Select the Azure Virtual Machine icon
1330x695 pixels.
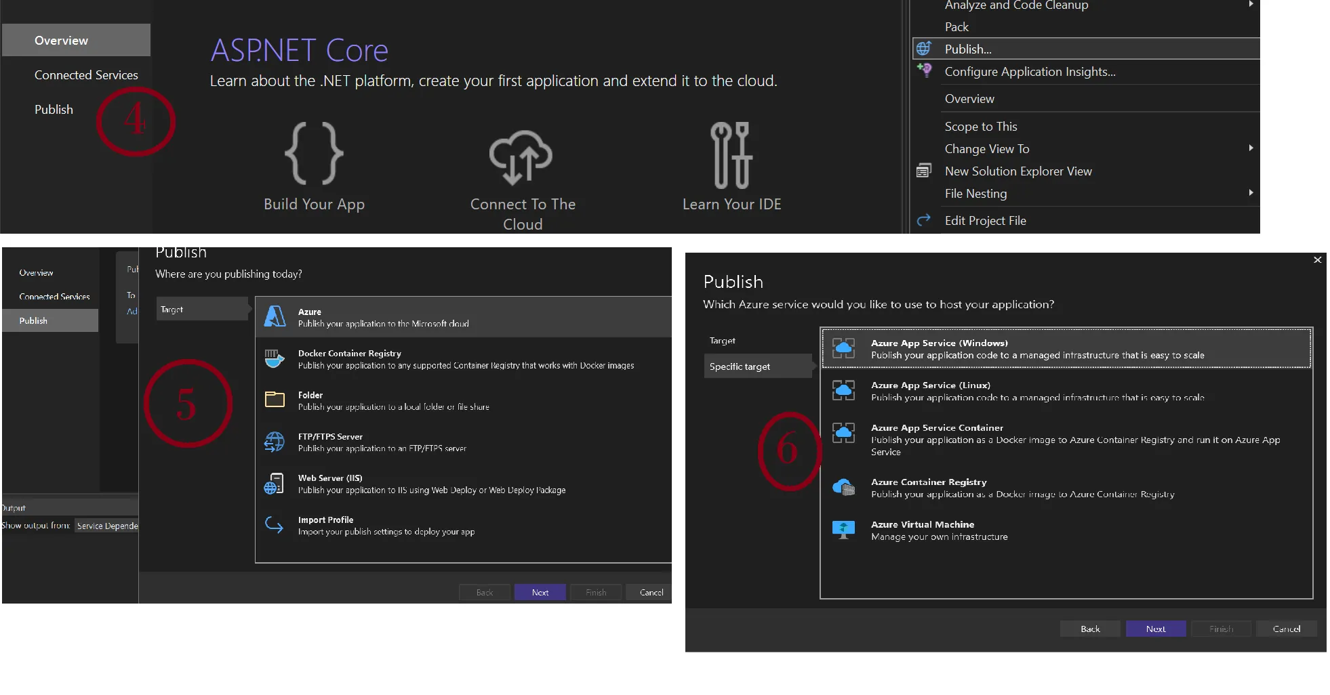843,529
